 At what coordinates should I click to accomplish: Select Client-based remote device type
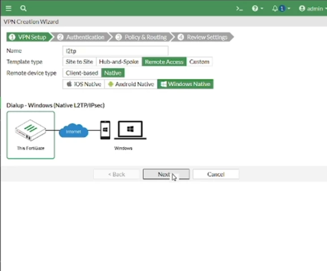pyautogui.click(x=82, y=73)
